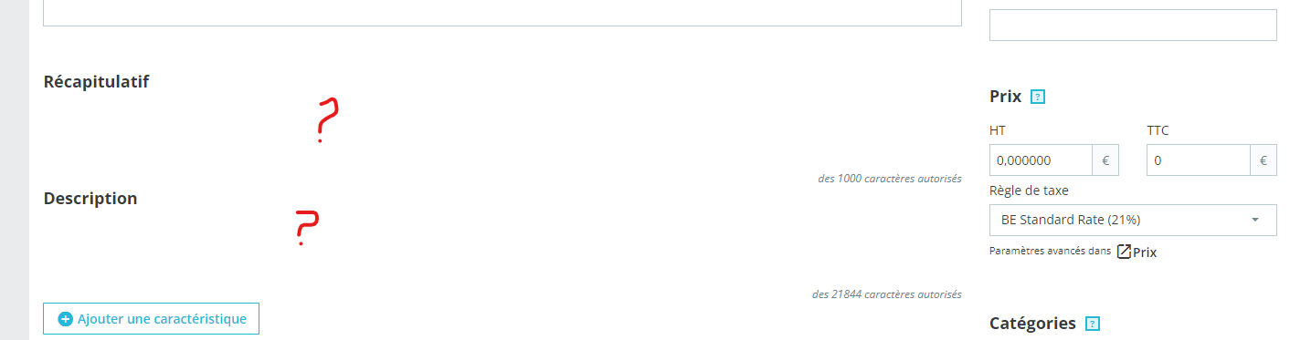Click the external-link icon before Prix link
The width and height of the screenshot is (1290, 340).
click(1124, 252)
